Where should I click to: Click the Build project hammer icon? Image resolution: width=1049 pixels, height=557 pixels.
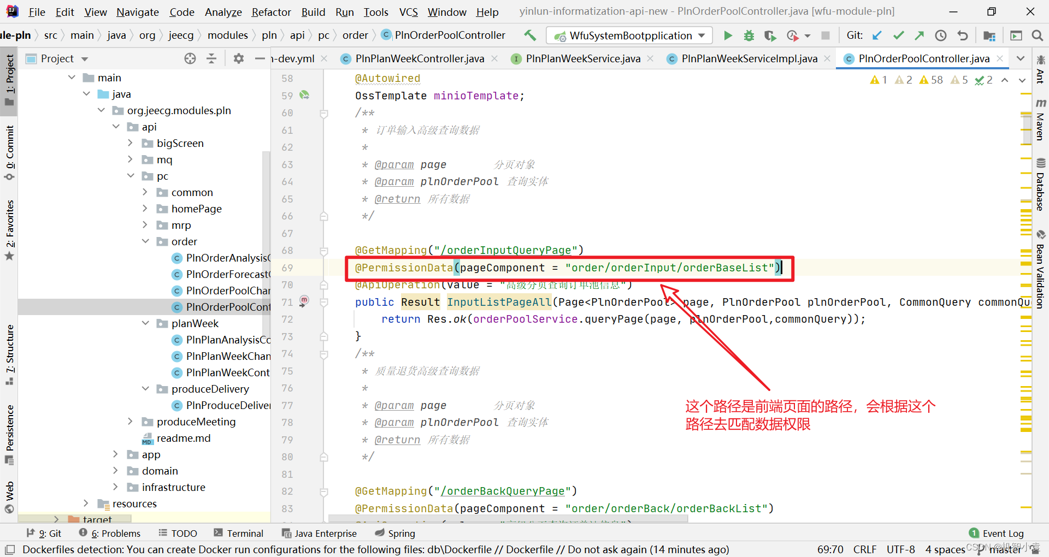click(529, 35)
